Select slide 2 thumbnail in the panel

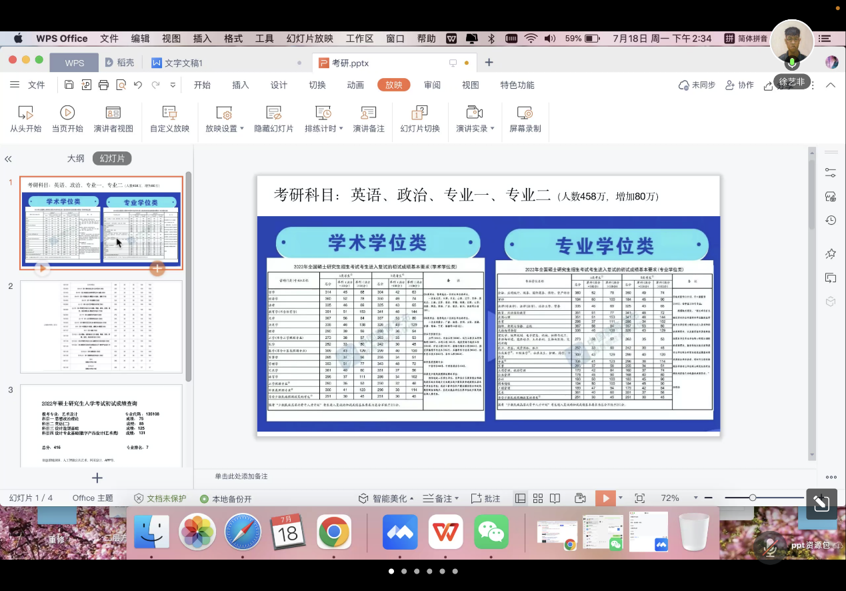pos(101,327)
